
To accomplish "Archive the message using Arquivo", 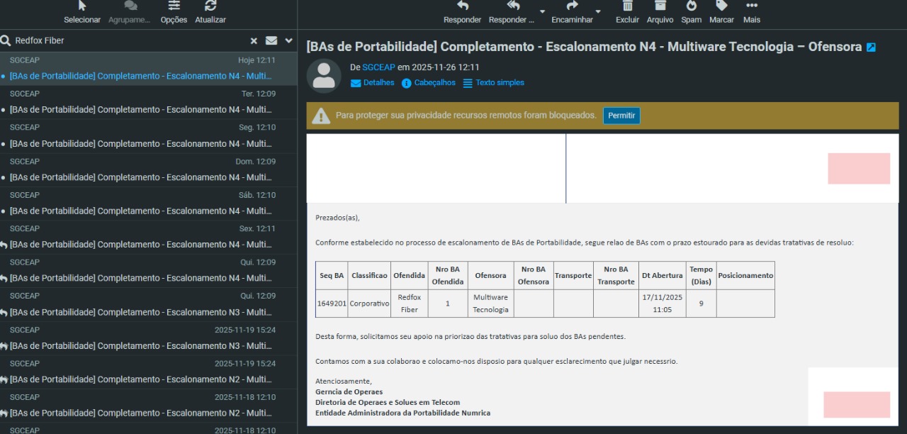I will [660, 7].
